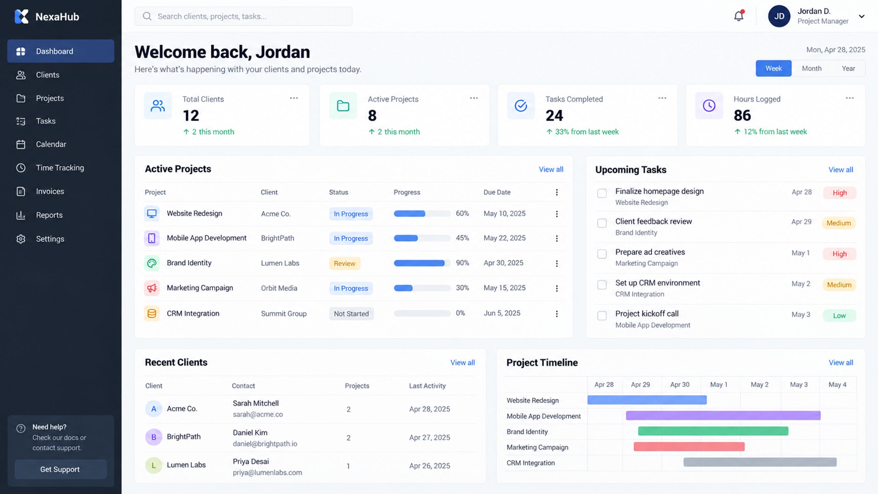The width and height of the screenshot is (878, 494).
Task: Click the Total Clients people icon
Action: coord(158,106)
